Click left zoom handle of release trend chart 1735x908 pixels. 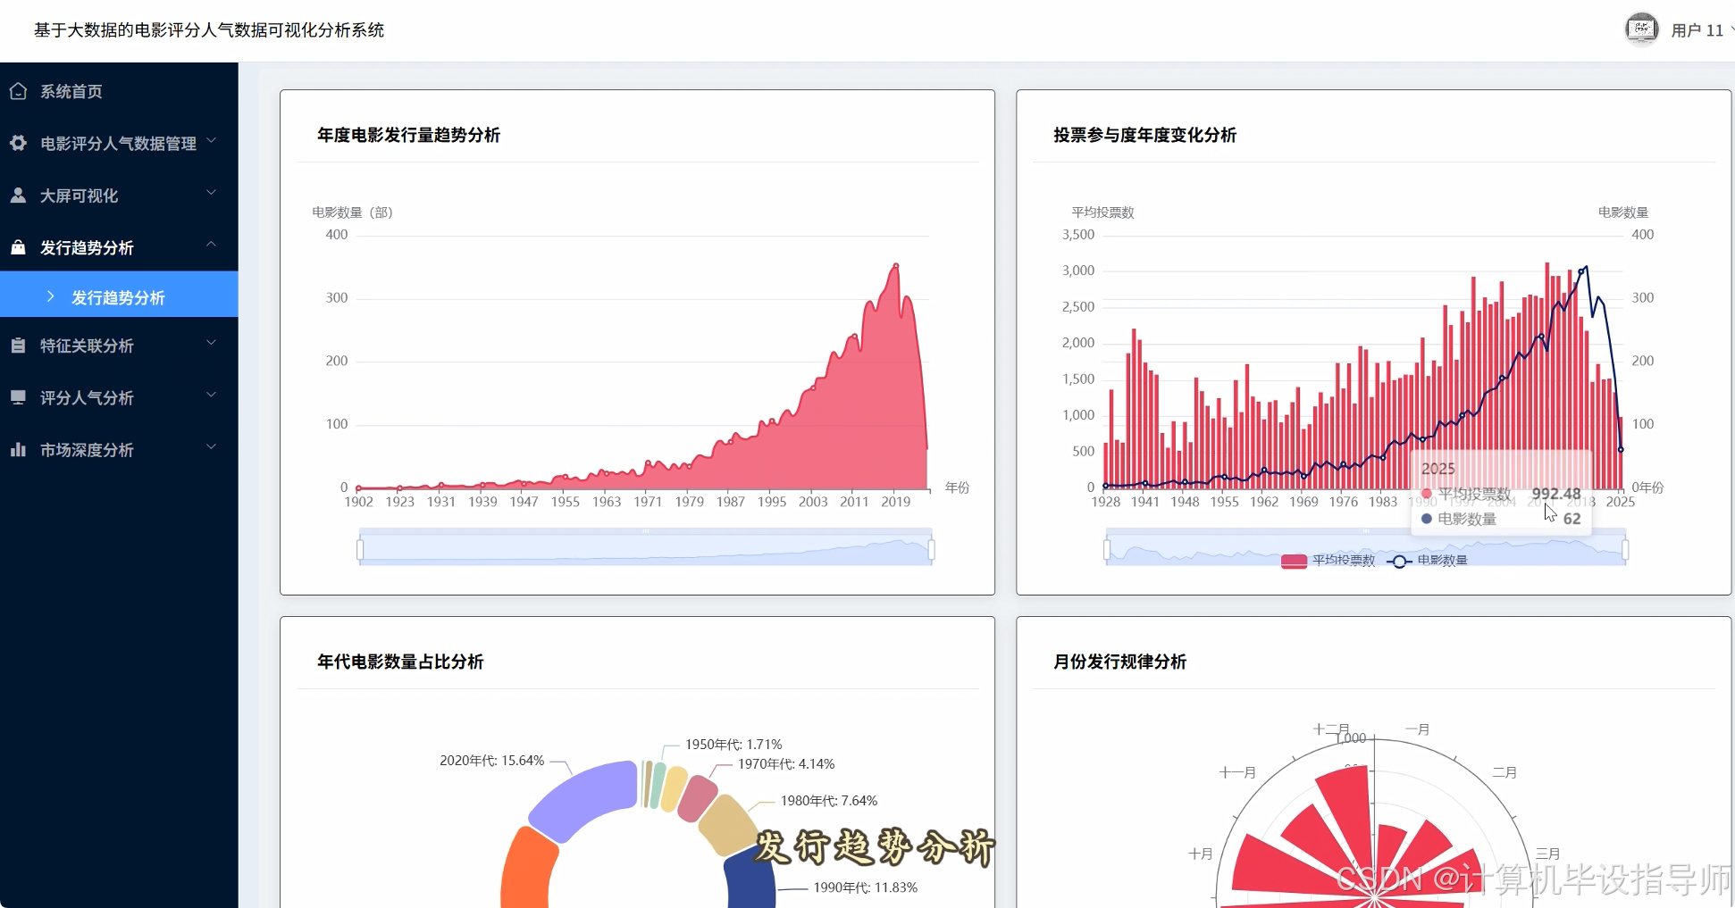[x=360, y=549]
